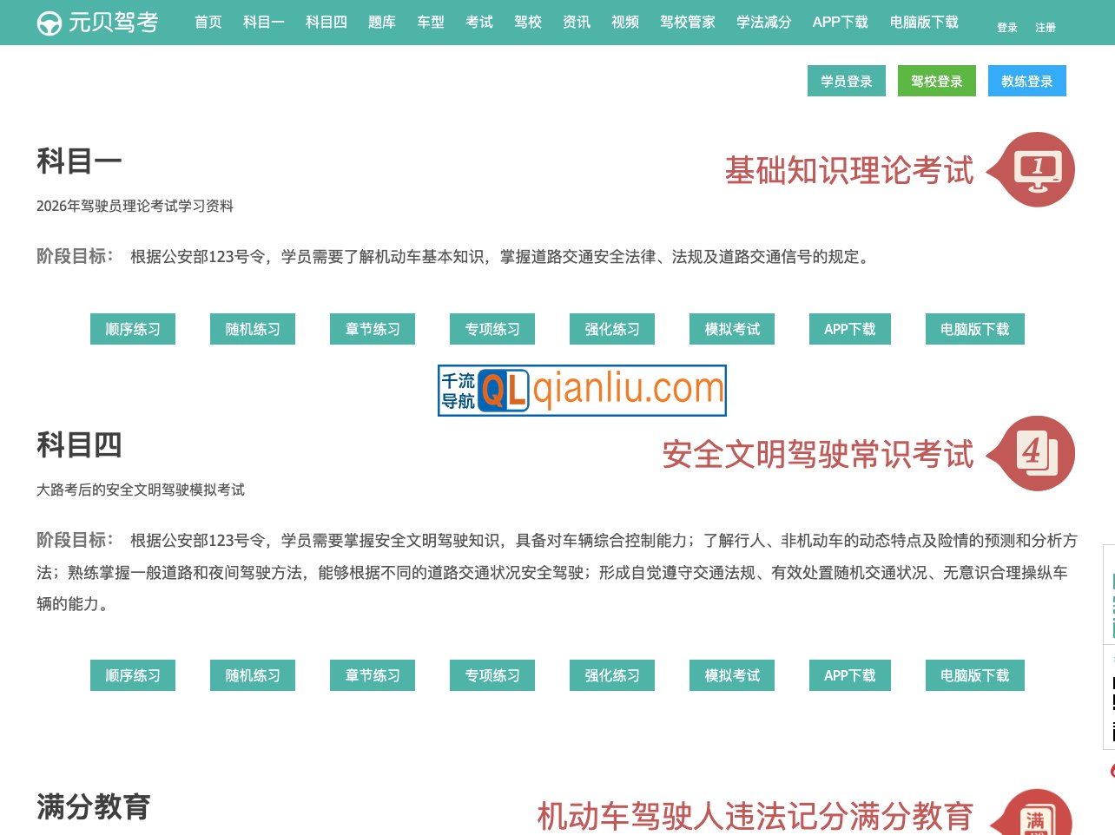Viewport: 1115px width, 835px height.
Task: Click the 登录 link at top right
Action: click(x=1006, y=28)
